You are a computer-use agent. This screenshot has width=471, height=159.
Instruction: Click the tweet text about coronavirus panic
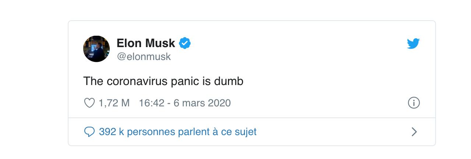pyautogui.click(x=164, y=81)
